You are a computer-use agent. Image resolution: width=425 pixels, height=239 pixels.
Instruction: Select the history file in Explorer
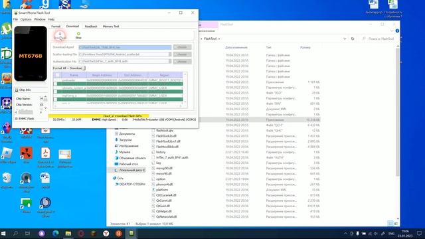pyautogui.click(x=161, y=152)
